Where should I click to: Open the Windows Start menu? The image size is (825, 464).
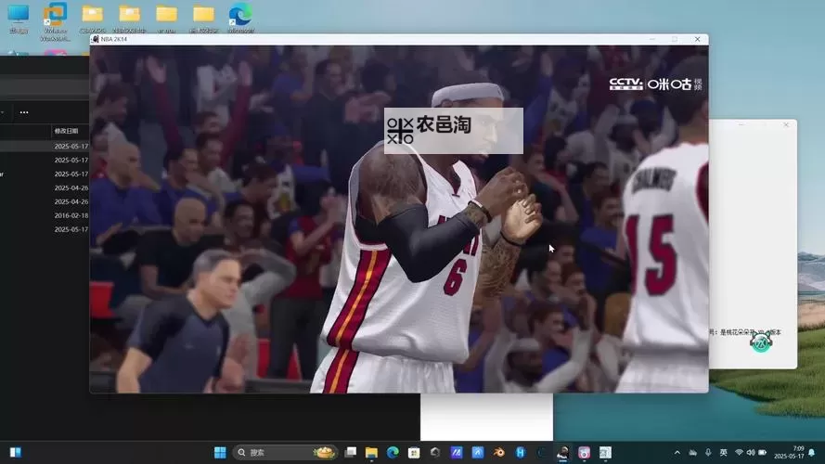coord(220,453)
